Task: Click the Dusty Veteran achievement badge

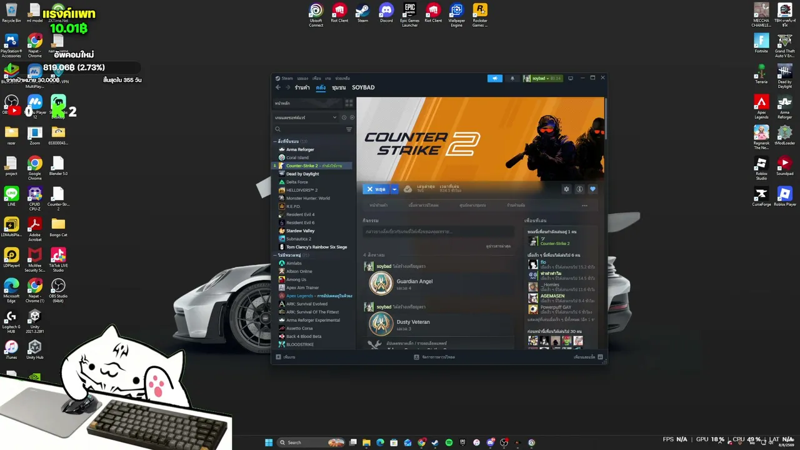Action: [381, 324]
